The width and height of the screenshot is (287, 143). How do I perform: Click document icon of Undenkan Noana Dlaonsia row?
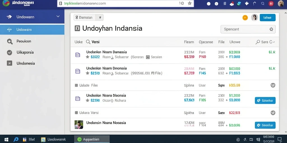pos(78,99)
